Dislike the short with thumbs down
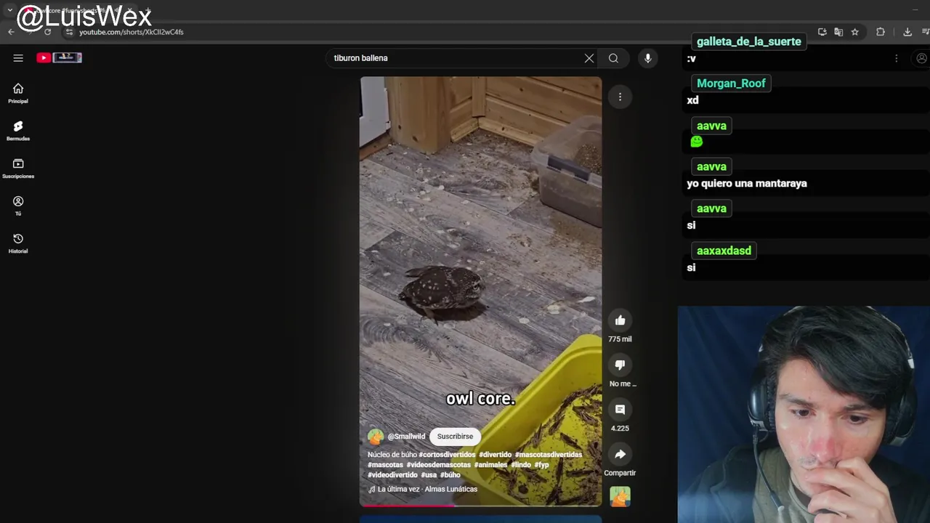This screenshot has height=523, width=930. [620, 365]
